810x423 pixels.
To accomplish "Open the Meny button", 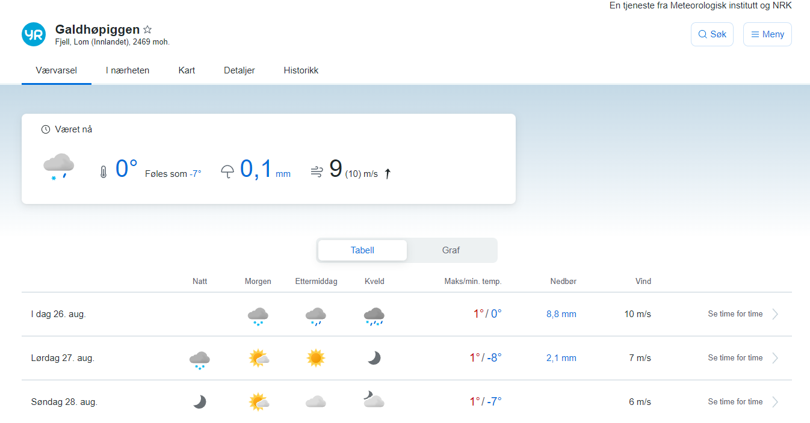I will pyautogui.click(x=767, y=34).
